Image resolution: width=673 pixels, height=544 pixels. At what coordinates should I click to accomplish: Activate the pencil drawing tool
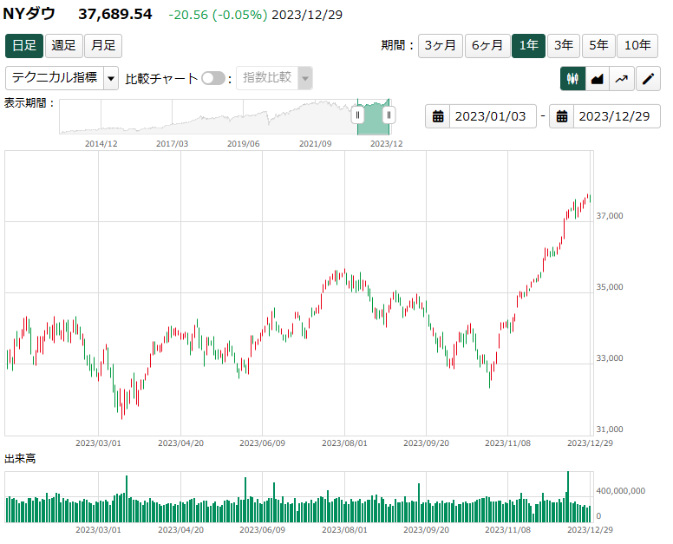(x=648, y=79)
